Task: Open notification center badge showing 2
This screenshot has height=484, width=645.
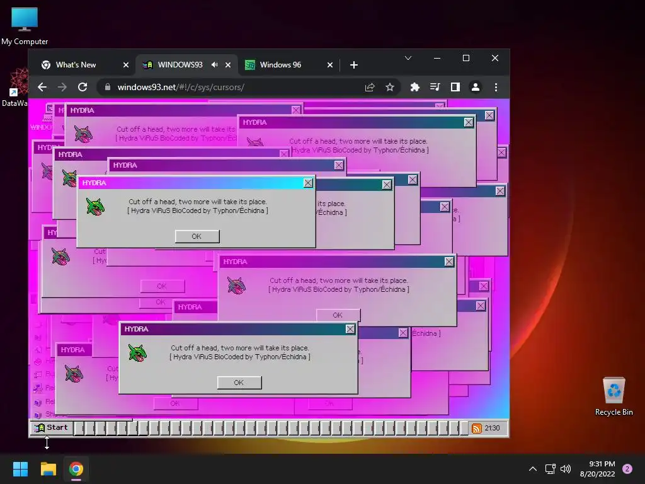Action: click(627, 469)
